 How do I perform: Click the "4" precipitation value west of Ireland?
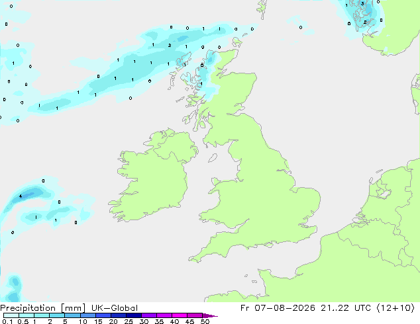click(x=21, y=196)
